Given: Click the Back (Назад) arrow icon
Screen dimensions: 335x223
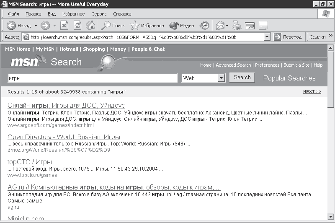Looking at the screenshot, I should [11, 26].
